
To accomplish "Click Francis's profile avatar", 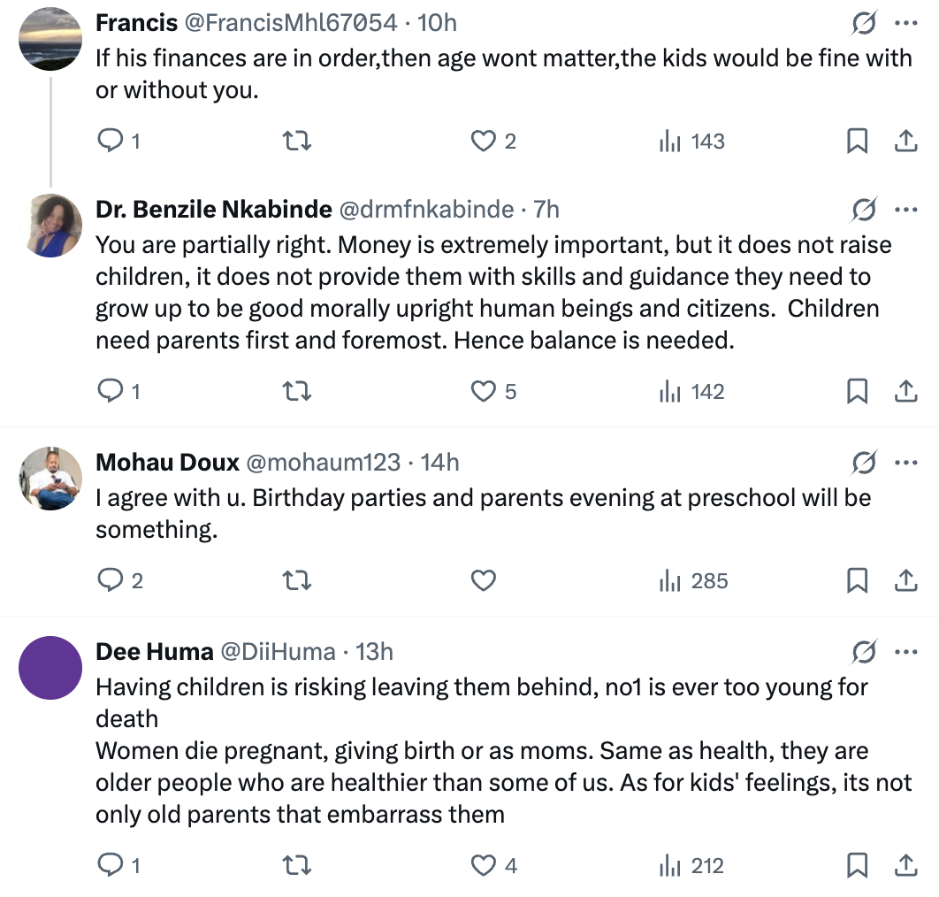I will pos(50,39).
